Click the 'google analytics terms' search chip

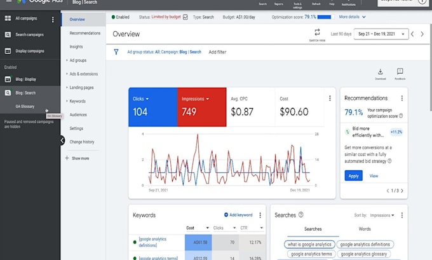pyautogui.click(x=311, y=254)
